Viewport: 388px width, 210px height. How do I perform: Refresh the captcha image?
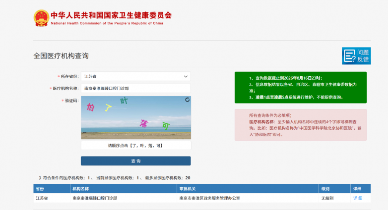click(x=188, y=100)
